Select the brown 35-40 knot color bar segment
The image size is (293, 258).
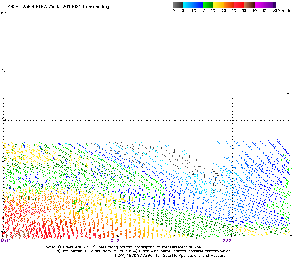249,5
